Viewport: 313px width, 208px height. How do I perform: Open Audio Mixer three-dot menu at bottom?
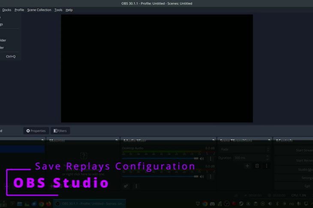136,186
